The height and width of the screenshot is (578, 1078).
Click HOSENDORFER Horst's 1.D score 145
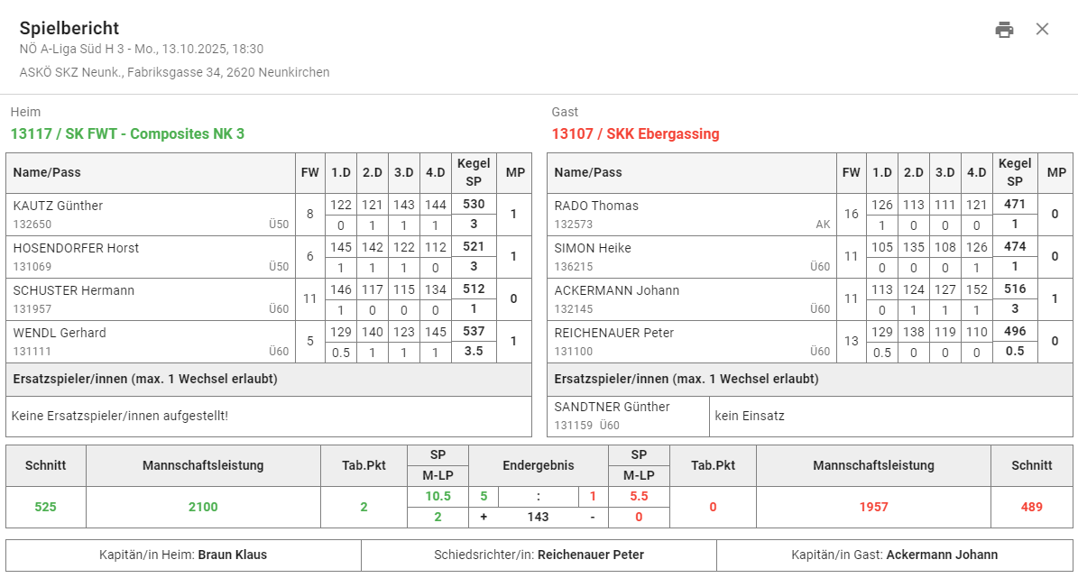click(341, 247)
